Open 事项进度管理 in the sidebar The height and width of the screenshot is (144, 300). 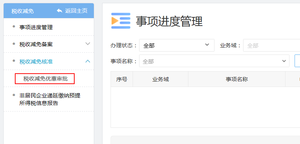click(x=36, y=27)
